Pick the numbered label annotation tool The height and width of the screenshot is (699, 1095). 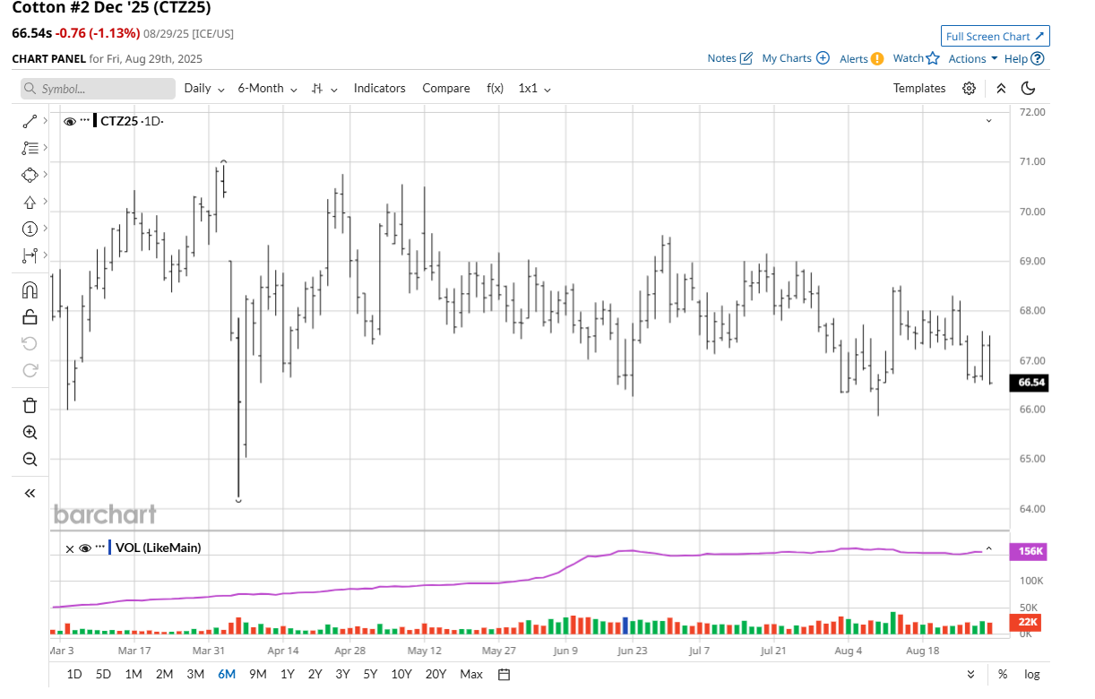click(30, 229)
